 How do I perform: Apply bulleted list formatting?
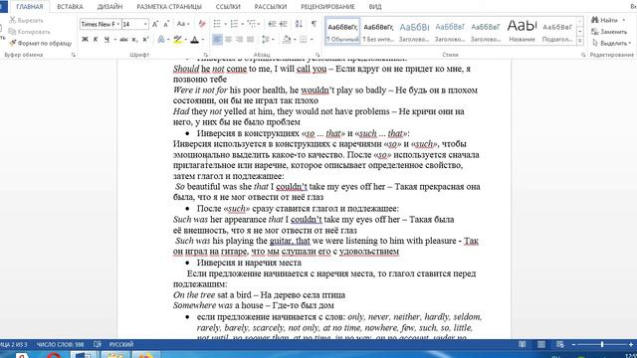tap(217, 24)
